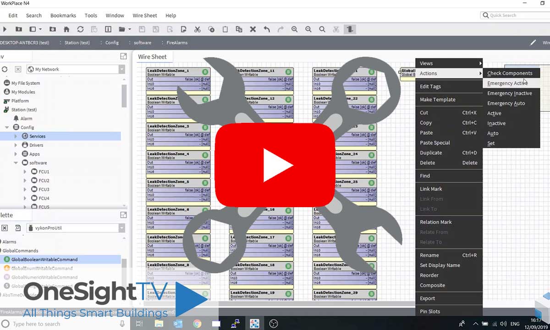550x330 pixels.
Task: Click the LeakDetectionZone_1 component block
Action: [x=178, y=81]
